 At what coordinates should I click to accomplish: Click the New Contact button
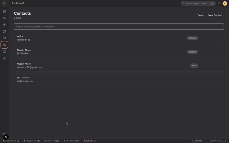tap(215, 15)
